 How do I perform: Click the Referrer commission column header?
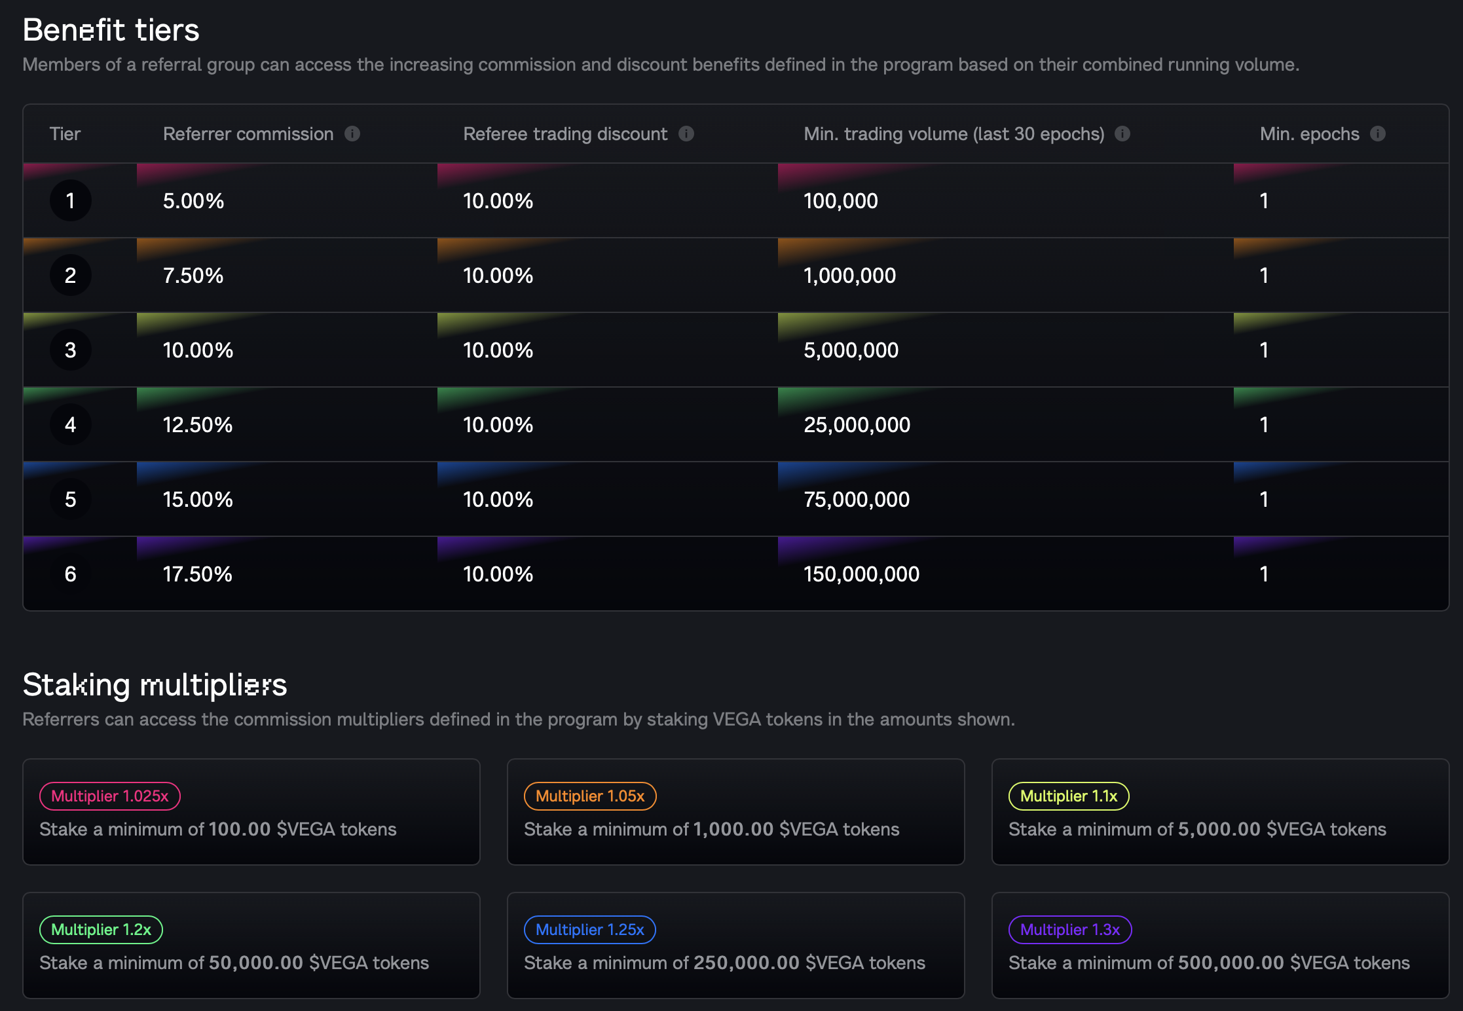(248, 134)
